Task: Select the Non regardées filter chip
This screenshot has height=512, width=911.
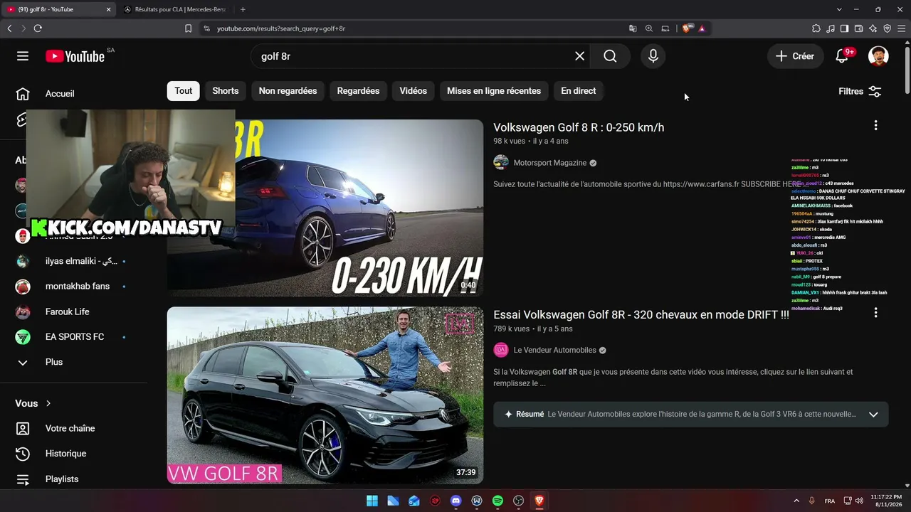Action: coord(288,91)
